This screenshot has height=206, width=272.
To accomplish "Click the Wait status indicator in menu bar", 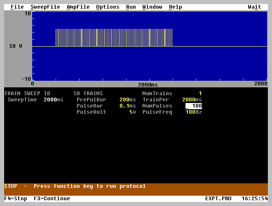I will click(x=254, y=7).
